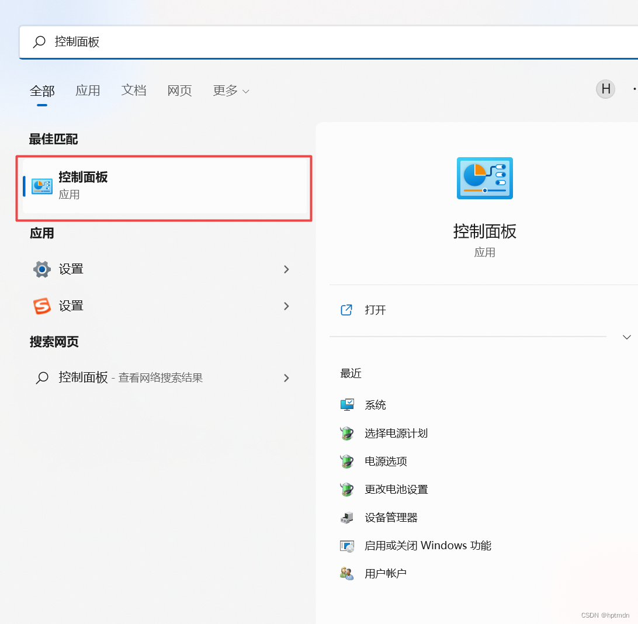
Task: Click the gear icon of Windows 设置
Action: 42,269
